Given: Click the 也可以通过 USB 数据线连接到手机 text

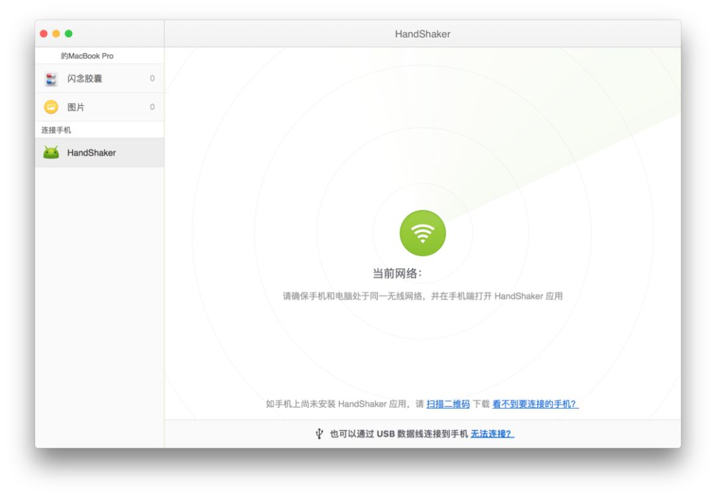Looking at the screenshot, I should coord(398,434).
